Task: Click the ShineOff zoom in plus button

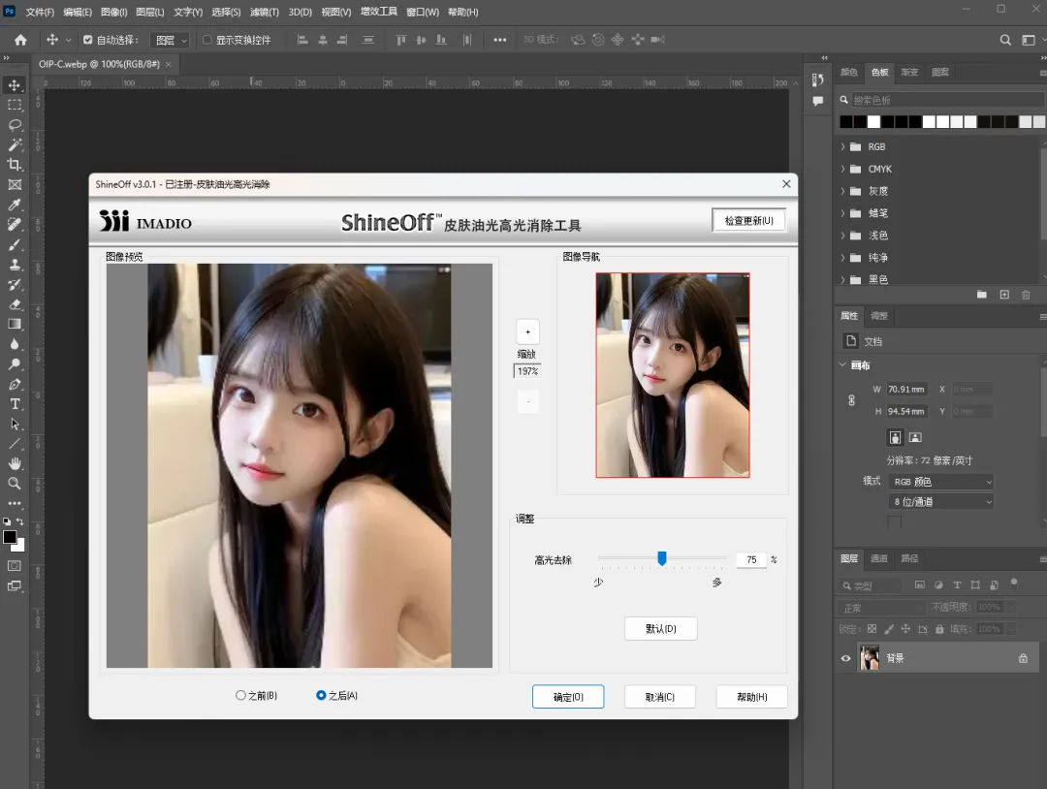Action: coord(527,331)
